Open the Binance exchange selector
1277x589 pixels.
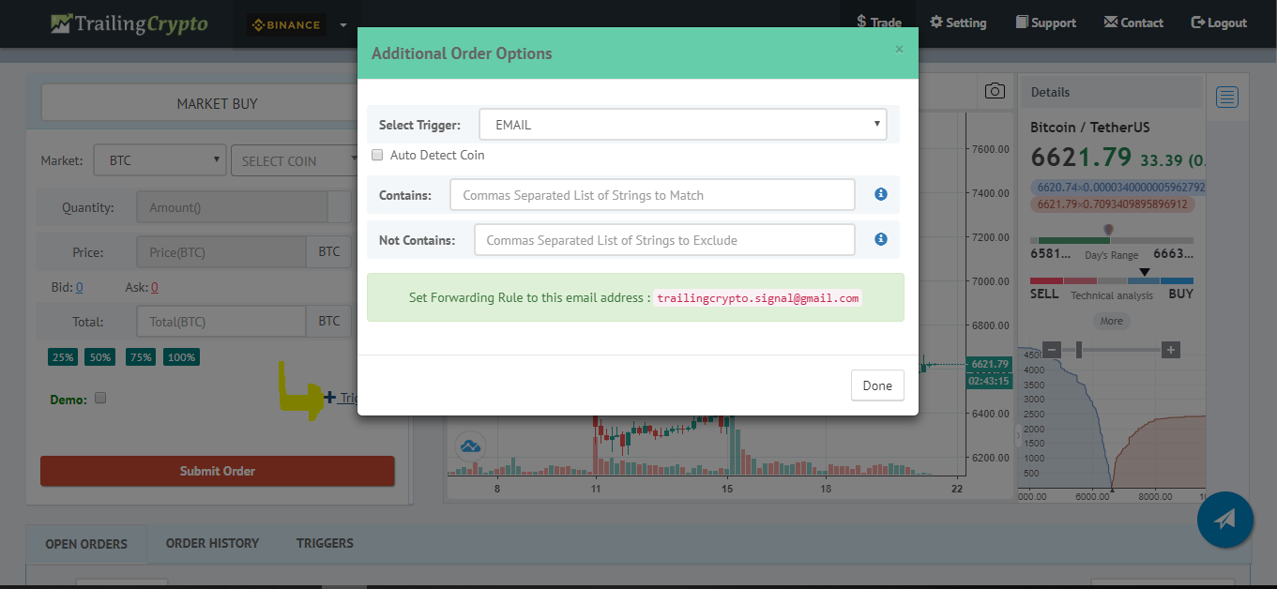tap(297, 24)
